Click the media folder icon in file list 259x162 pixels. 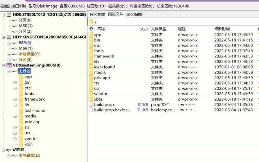pyautogui.click(x=91, y=72)
